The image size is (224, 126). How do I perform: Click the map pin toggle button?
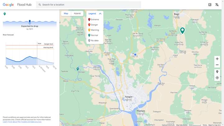click(217, 72)
